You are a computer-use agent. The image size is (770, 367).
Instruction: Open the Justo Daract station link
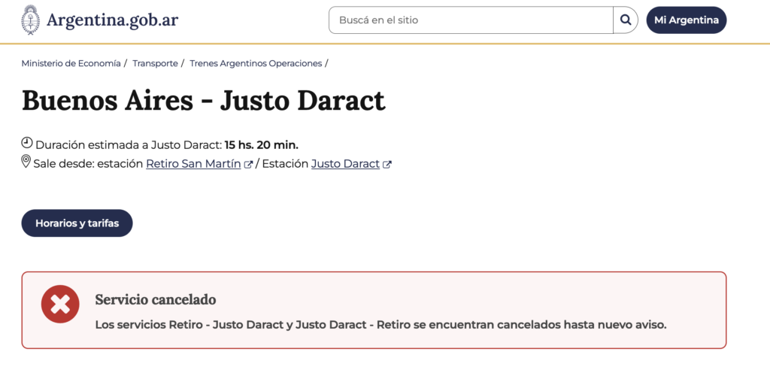(345, 164)
